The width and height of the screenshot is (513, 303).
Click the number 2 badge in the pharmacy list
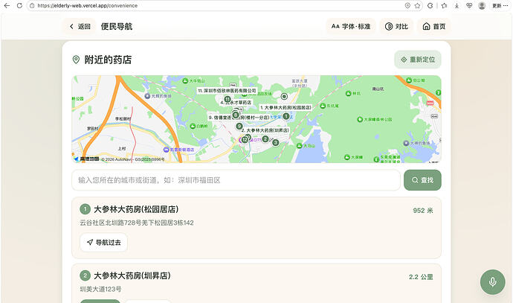click(85, 275)
